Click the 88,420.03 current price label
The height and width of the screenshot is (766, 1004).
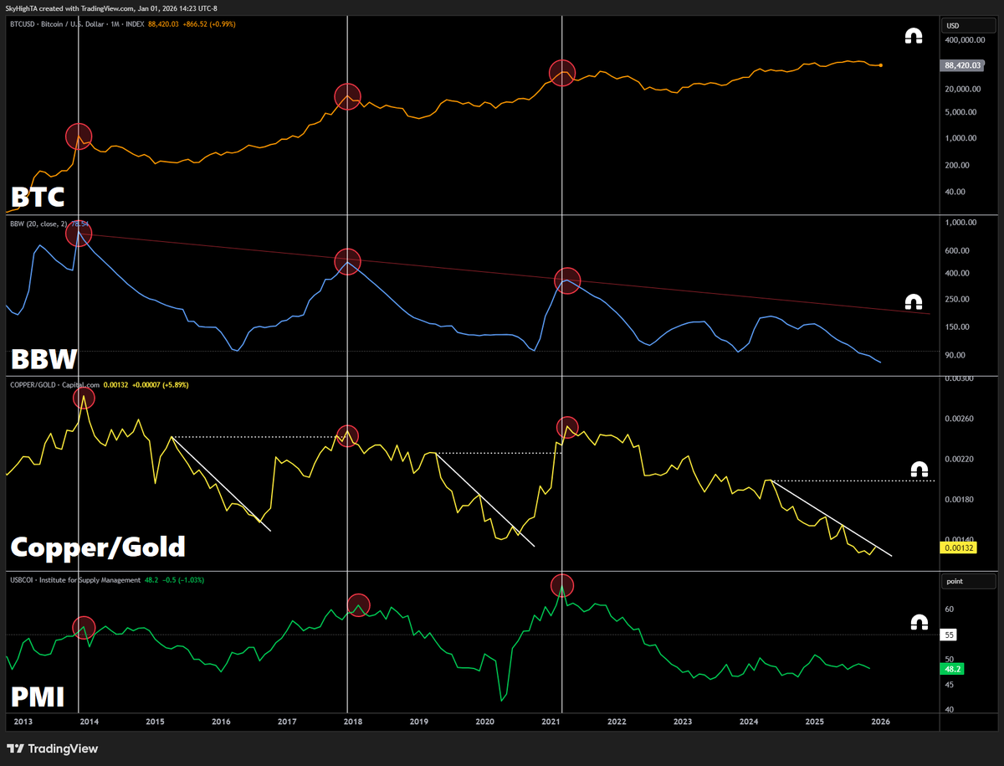[963, 64]
